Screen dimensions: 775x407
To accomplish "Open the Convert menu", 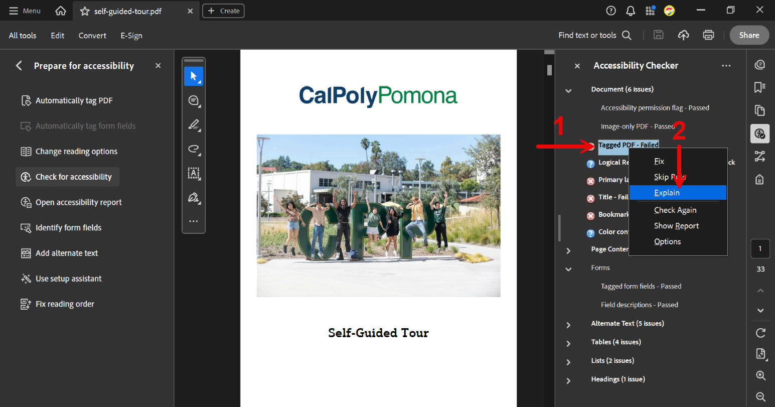I will click(92, 36).
